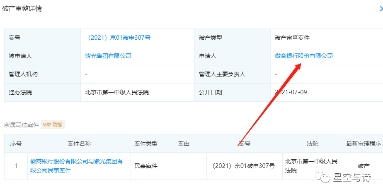Select the 管理人主要负责人 label
383x194 pixels.
coord(222,74)
